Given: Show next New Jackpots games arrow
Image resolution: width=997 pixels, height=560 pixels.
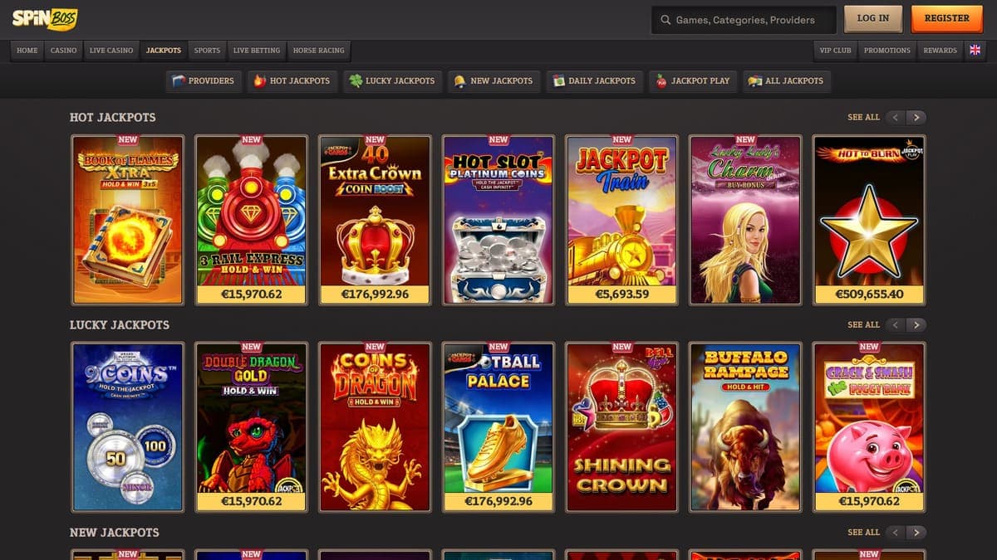Looking at the screenshot, I should pyautogui.click(x=916, y=532).
